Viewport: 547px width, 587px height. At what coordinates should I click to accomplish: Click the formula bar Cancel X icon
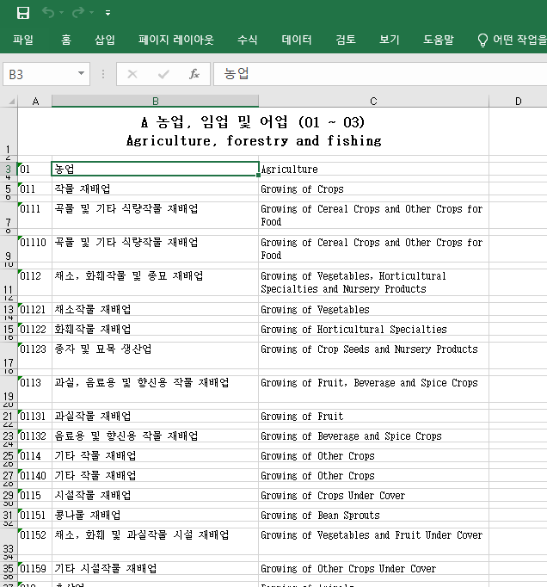[132, 74]
